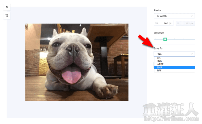Click the green Optimize slider handle
This screenshot has width=202, height=124.
165,39
